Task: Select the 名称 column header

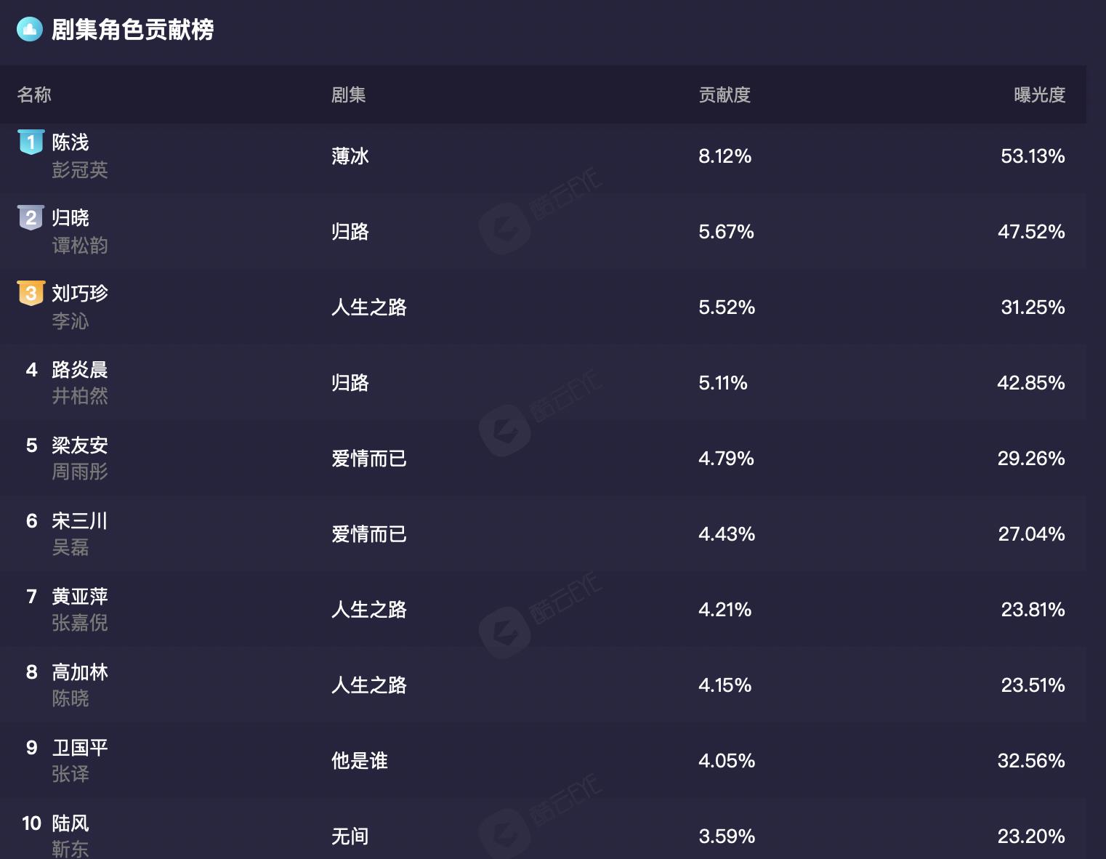Action: pyautogui.click(x=33, y=95)
